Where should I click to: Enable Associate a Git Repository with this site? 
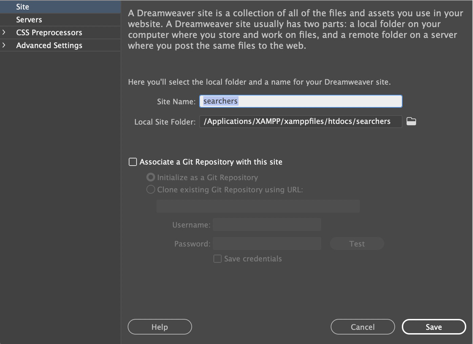coord(132,162)
